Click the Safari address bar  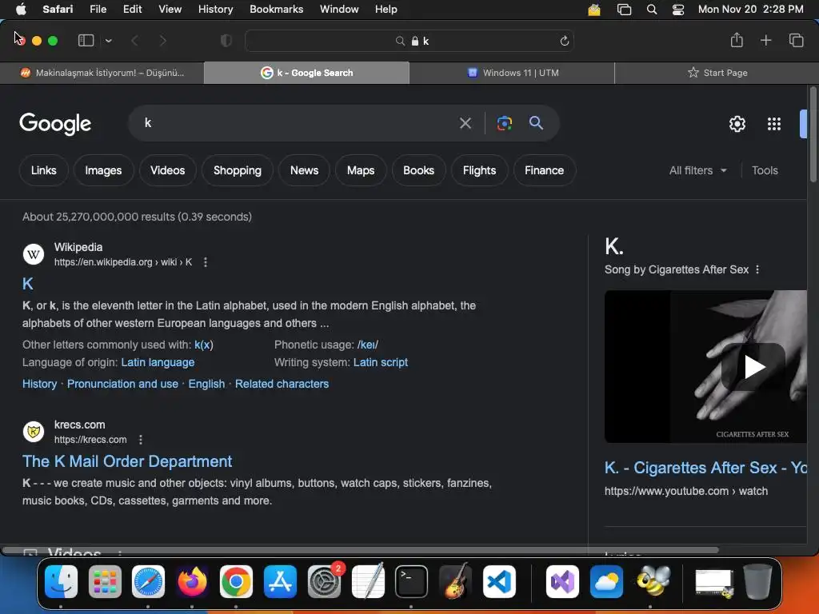(409, 41)
